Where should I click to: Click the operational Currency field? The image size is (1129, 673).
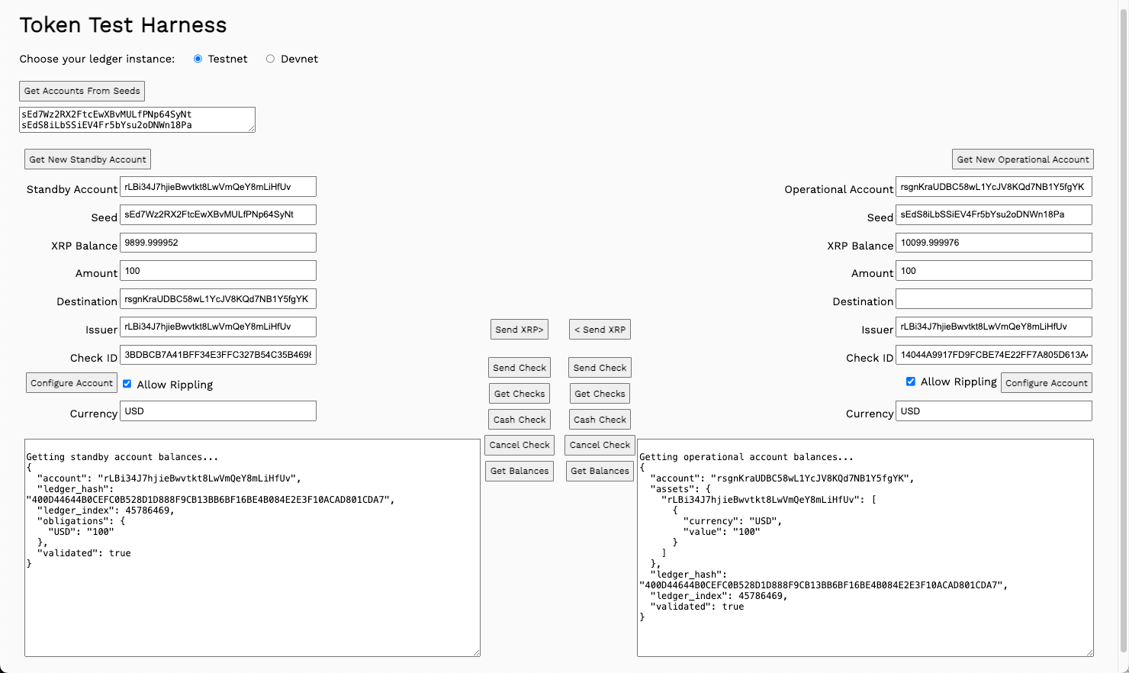[x=993, y=411]
